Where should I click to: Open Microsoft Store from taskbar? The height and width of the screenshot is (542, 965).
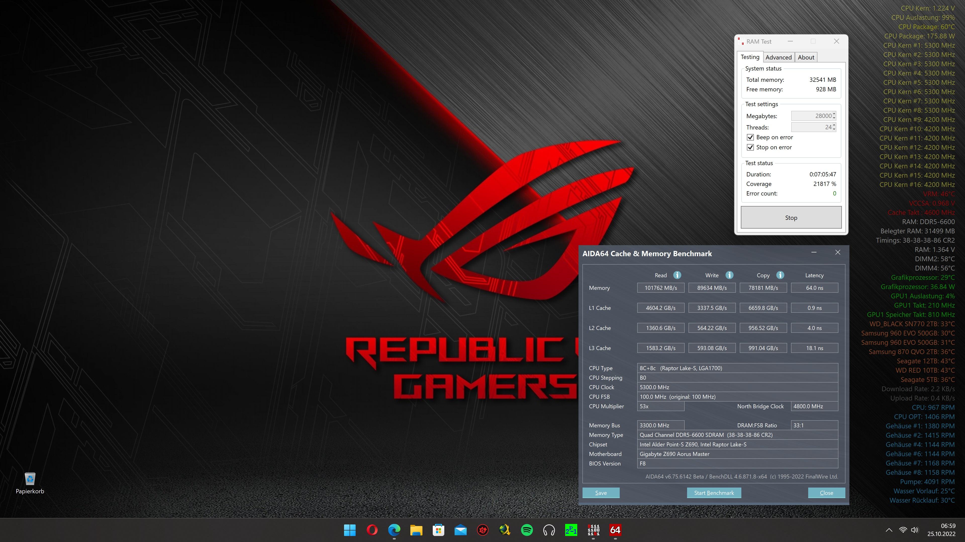(x=438, y=530)
